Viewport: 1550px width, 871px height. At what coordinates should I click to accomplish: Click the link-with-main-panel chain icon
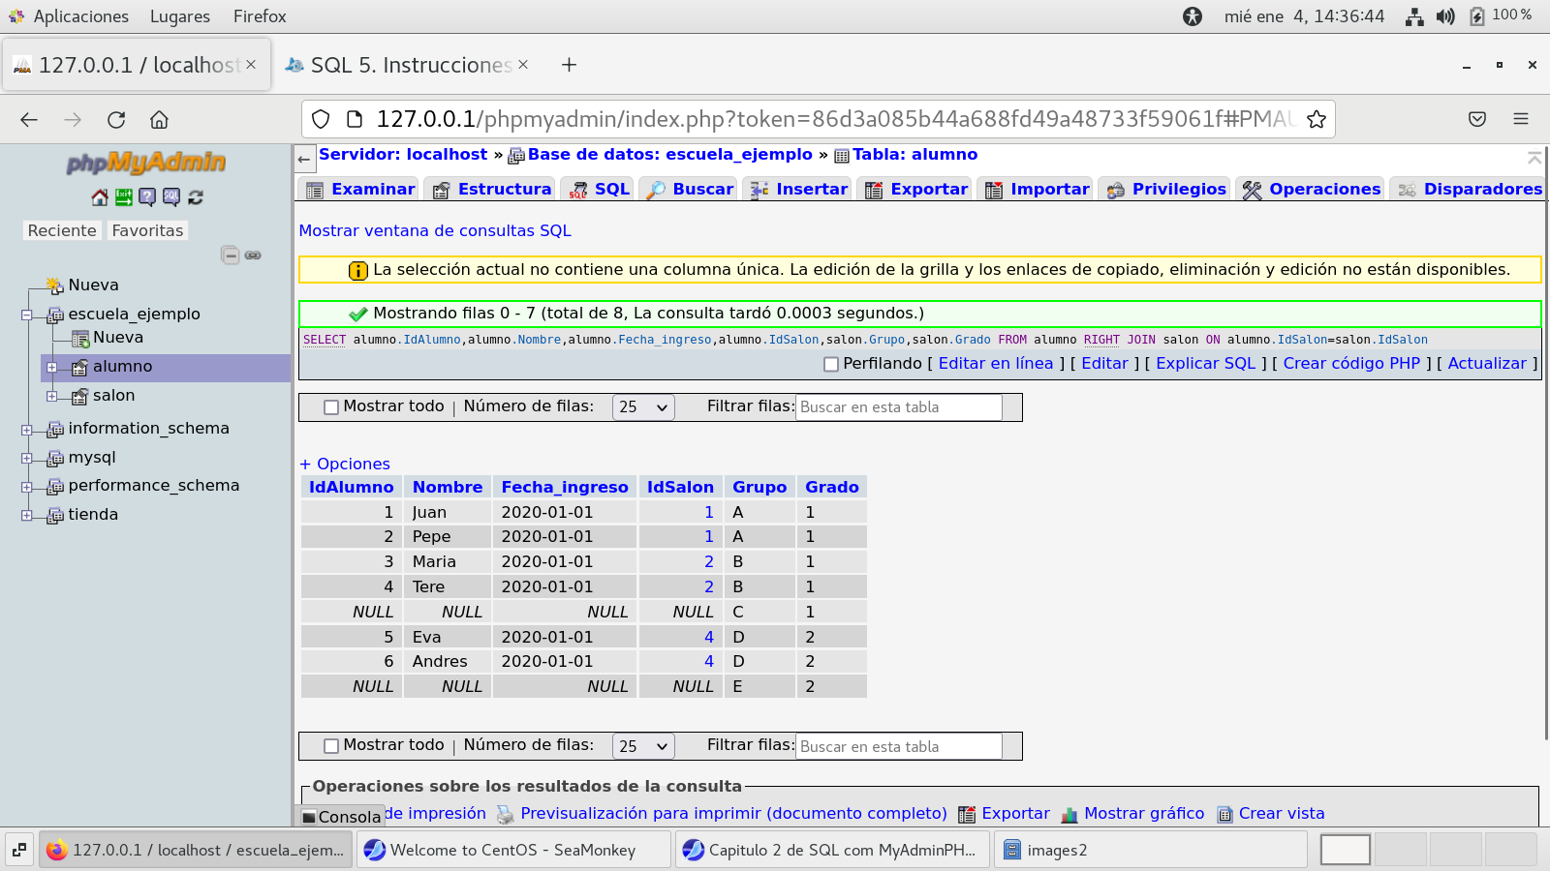[253, 255]
